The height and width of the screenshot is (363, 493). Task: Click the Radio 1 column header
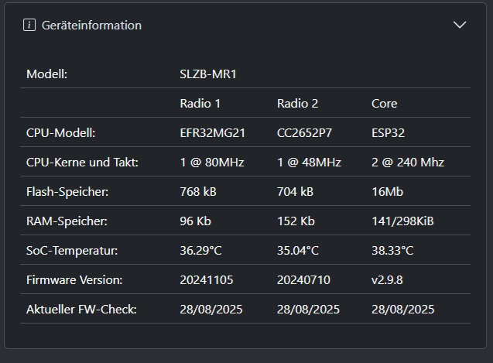pos(200,104)
